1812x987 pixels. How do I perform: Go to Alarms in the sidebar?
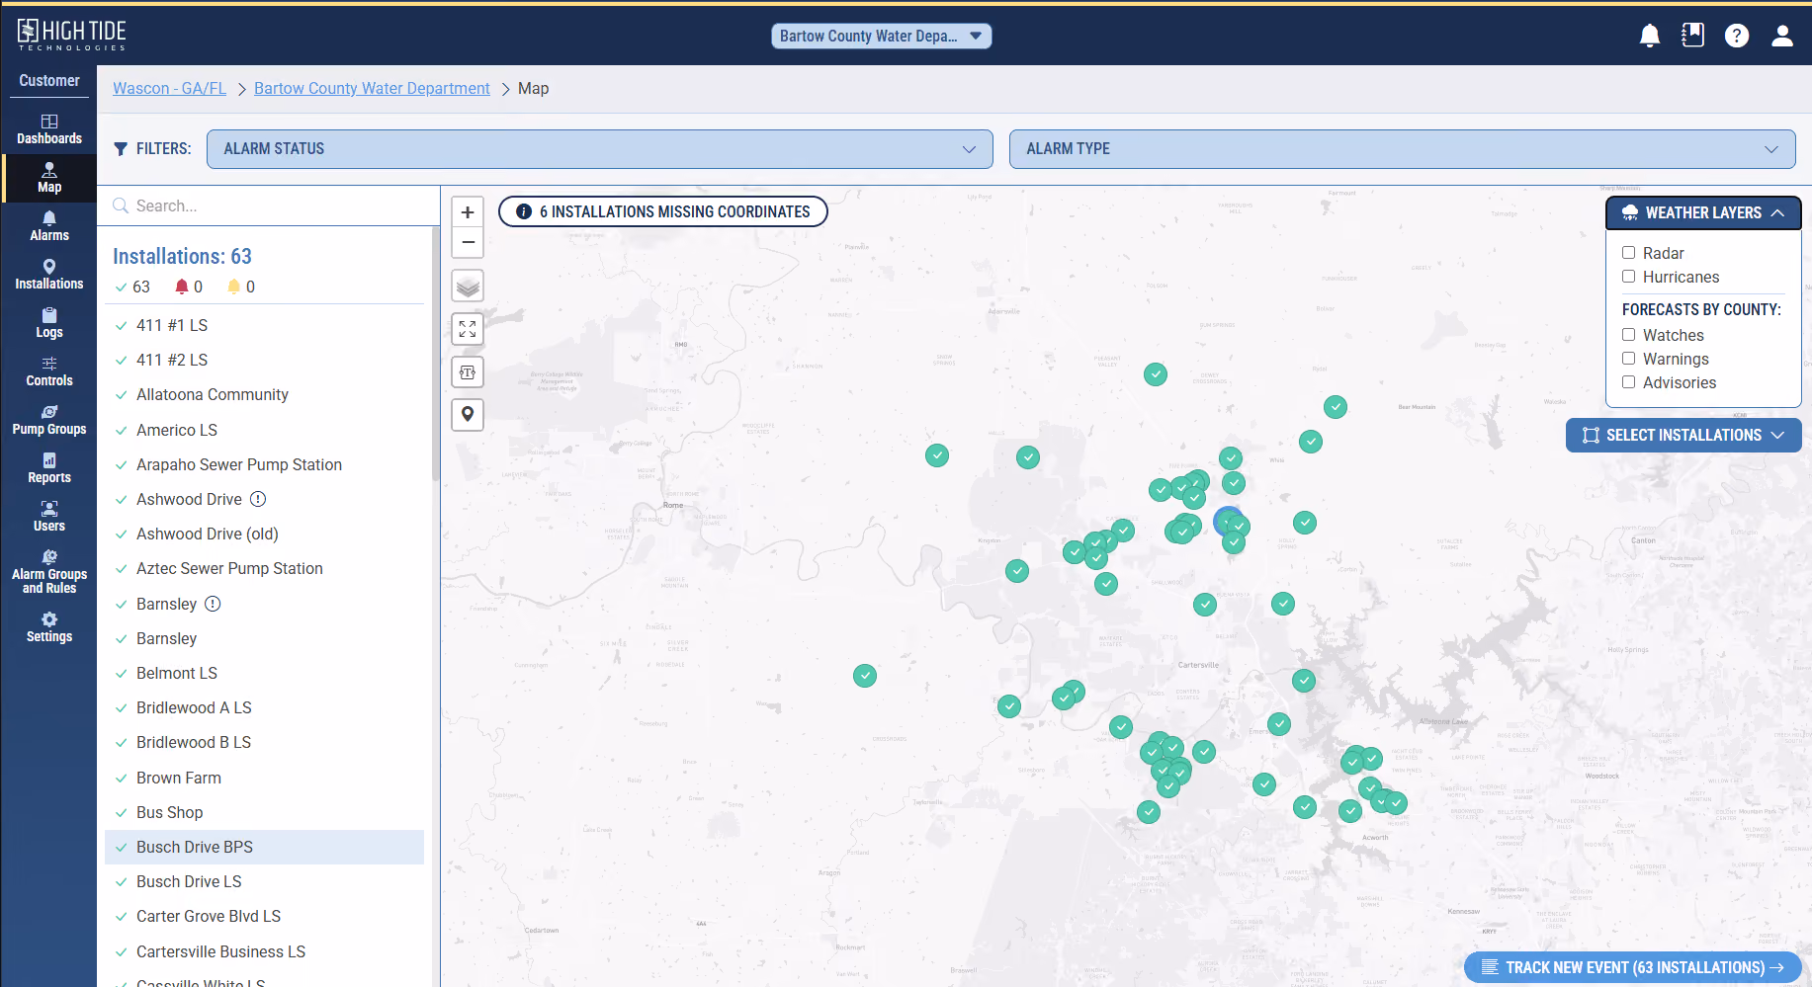(49, 226)
